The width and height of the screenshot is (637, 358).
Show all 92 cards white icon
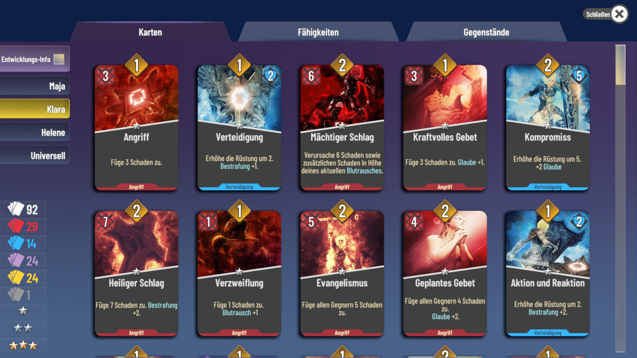(16, 209)
